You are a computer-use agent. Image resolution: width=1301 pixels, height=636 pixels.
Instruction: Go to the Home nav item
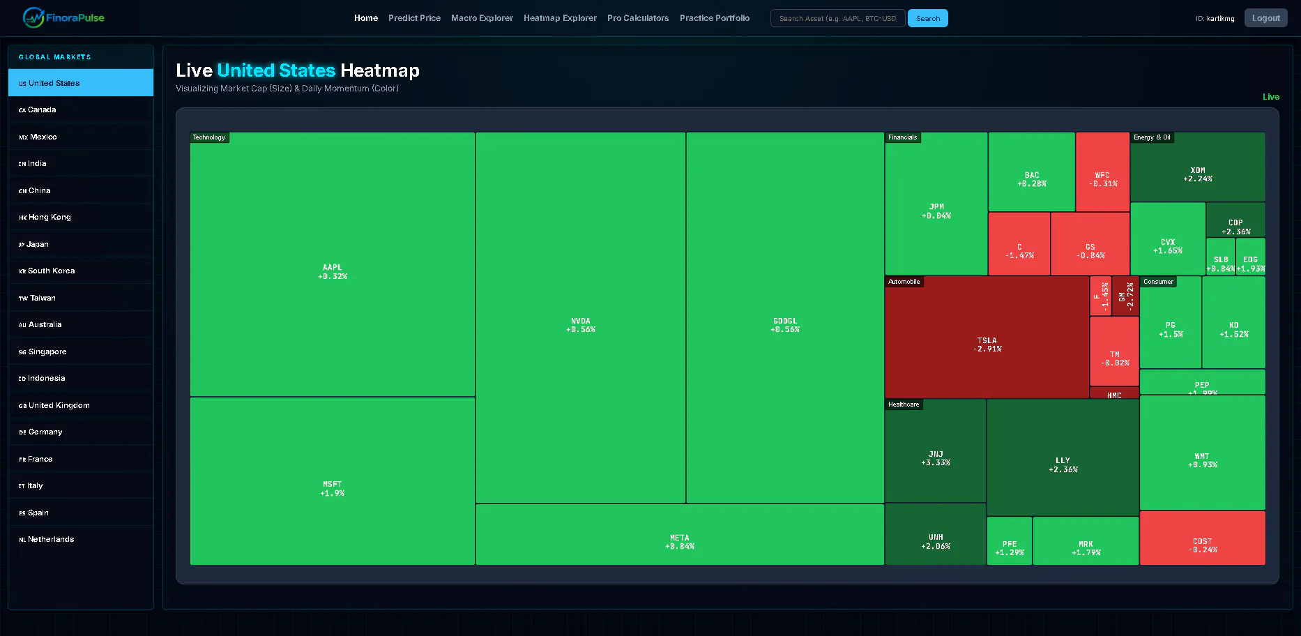[x=366, y=18]
